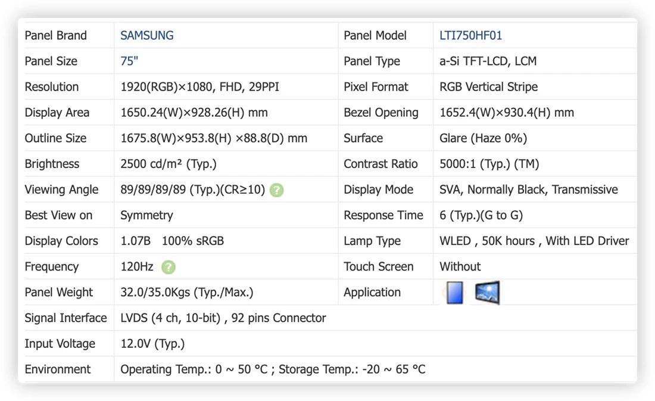Open the LTI750HF01 panel model link

[471, 36]
